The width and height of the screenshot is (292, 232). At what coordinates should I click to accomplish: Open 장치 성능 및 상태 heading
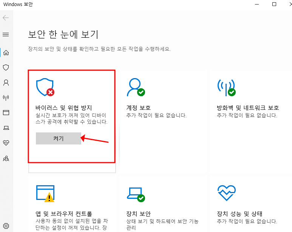(x=239, y=214)
